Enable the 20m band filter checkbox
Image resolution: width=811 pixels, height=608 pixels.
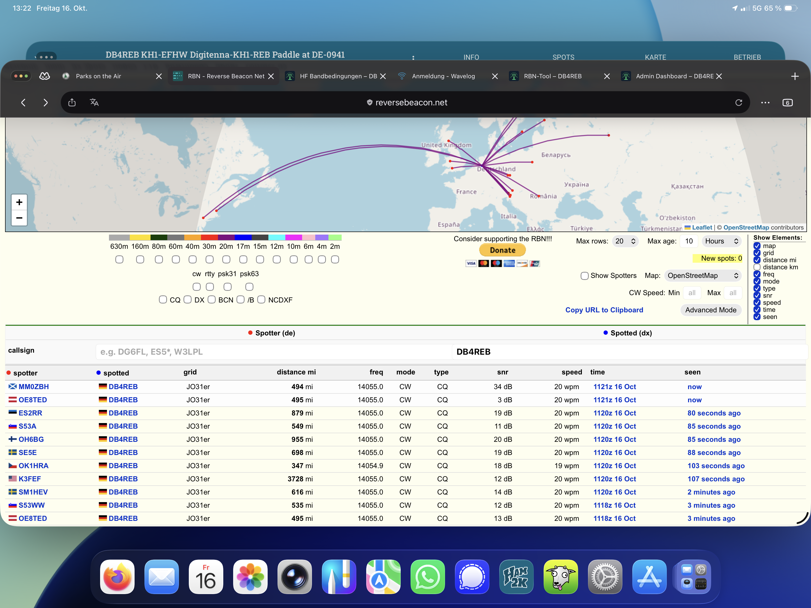pyautogui.click(x=226, y=259)
